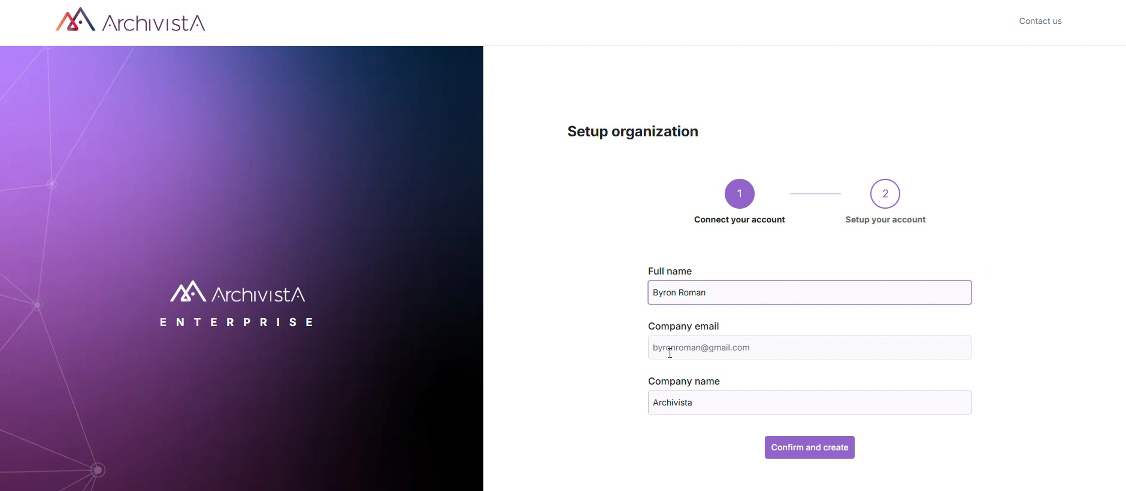Click the Archivista wordmark in top header
1126x491 pixels.
coord(154,23)
